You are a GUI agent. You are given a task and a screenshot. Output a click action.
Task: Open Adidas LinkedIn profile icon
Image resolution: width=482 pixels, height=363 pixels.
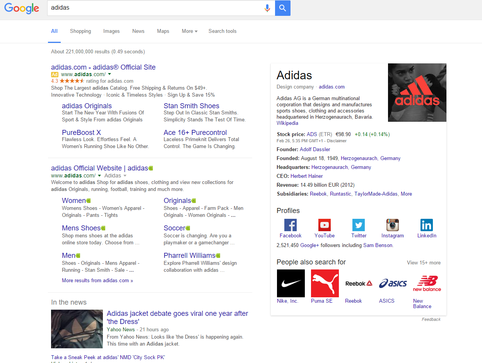[x=427, y=225]
